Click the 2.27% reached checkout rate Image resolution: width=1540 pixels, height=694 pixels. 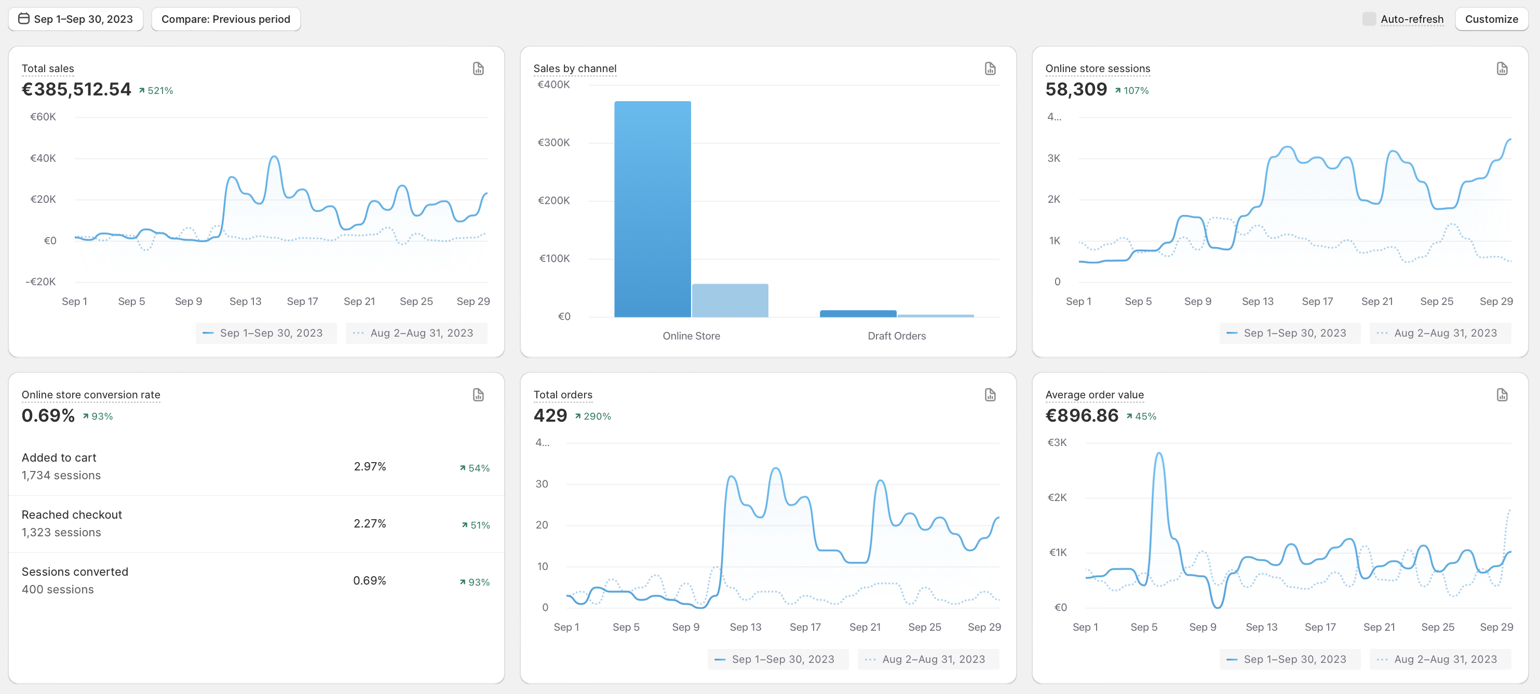pyautogui.click(x=370, y=524)
